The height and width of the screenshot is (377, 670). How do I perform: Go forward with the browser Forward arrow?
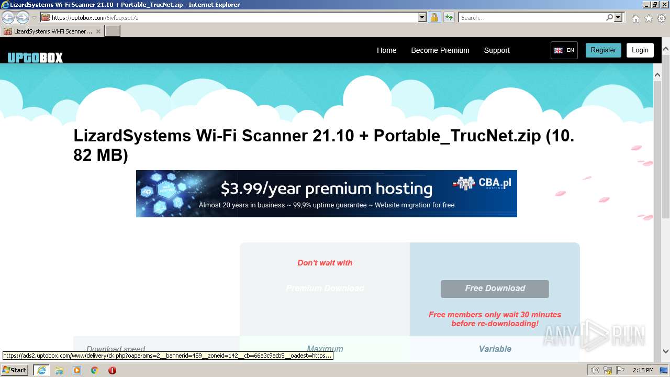[23, 18]
